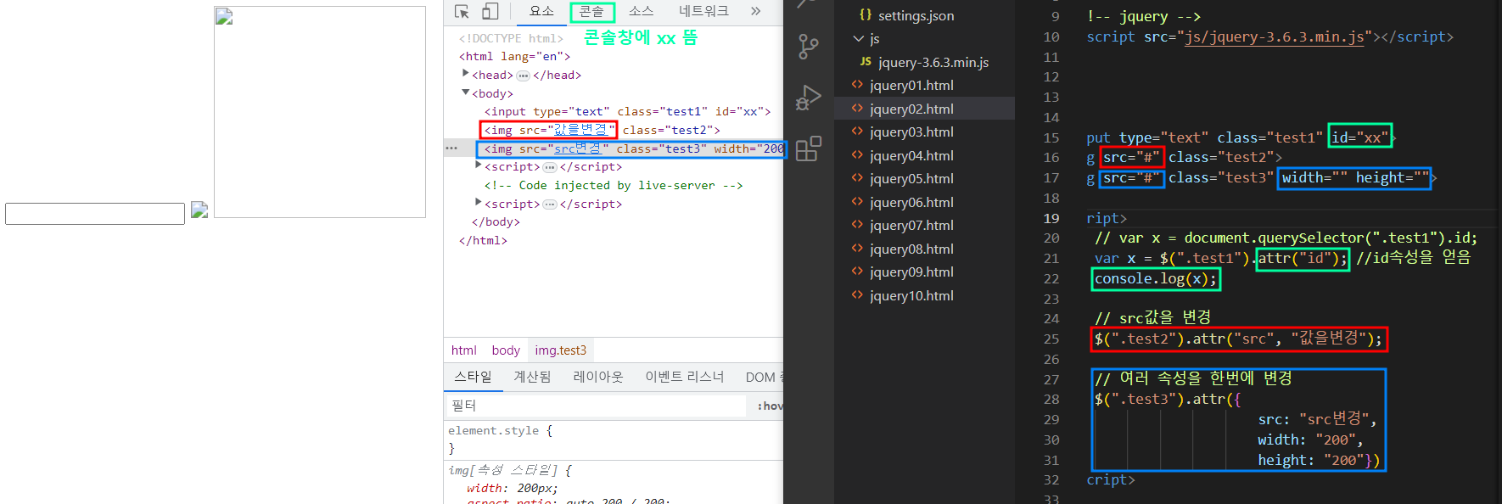1502x504 pixels.
Task: Click the text input on the web page
Action: (x=95, y=214)
